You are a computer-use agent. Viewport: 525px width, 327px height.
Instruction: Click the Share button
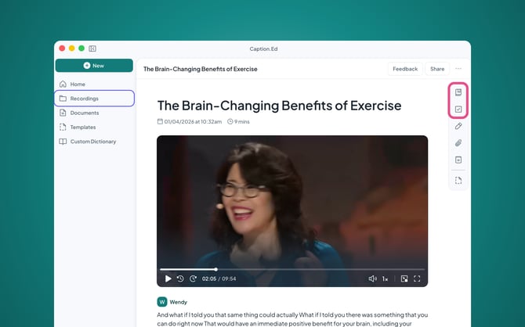[437, 69]
